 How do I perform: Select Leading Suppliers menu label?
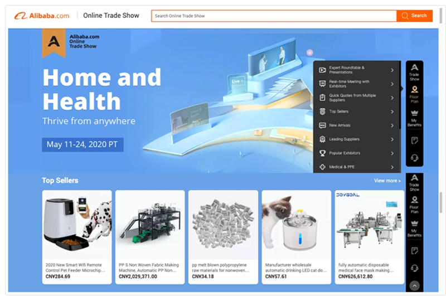coord(345,139)
